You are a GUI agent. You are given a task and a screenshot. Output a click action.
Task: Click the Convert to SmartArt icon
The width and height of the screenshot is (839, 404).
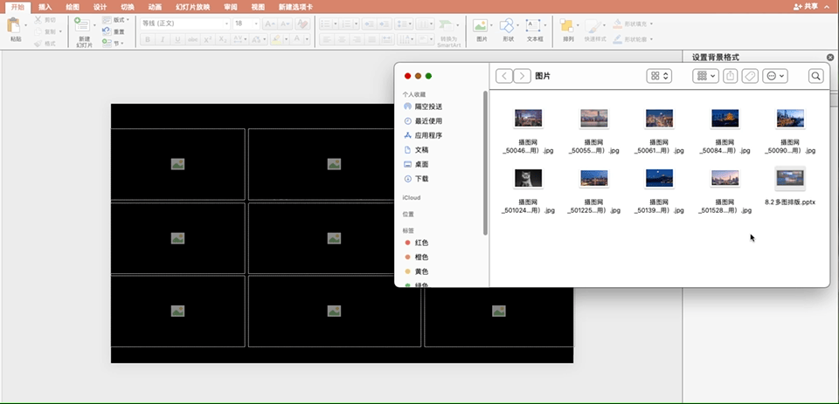[x=447, y=25]
